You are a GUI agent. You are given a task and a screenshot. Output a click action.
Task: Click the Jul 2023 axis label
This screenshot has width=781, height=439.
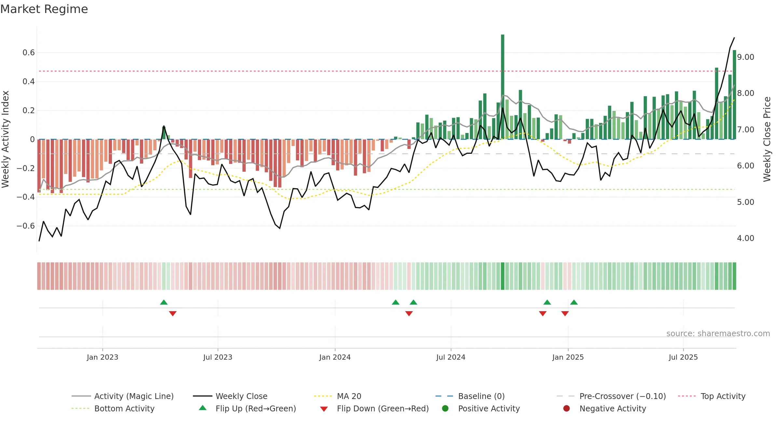[218, 357]
